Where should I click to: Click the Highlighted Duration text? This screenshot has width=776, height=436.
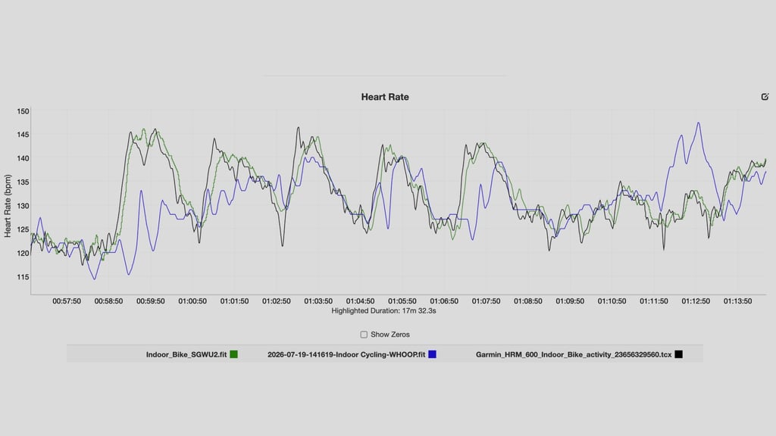(x=383, y=311)
